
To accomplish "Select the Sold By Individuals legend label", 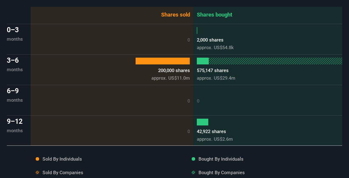I will coord(62,159).
